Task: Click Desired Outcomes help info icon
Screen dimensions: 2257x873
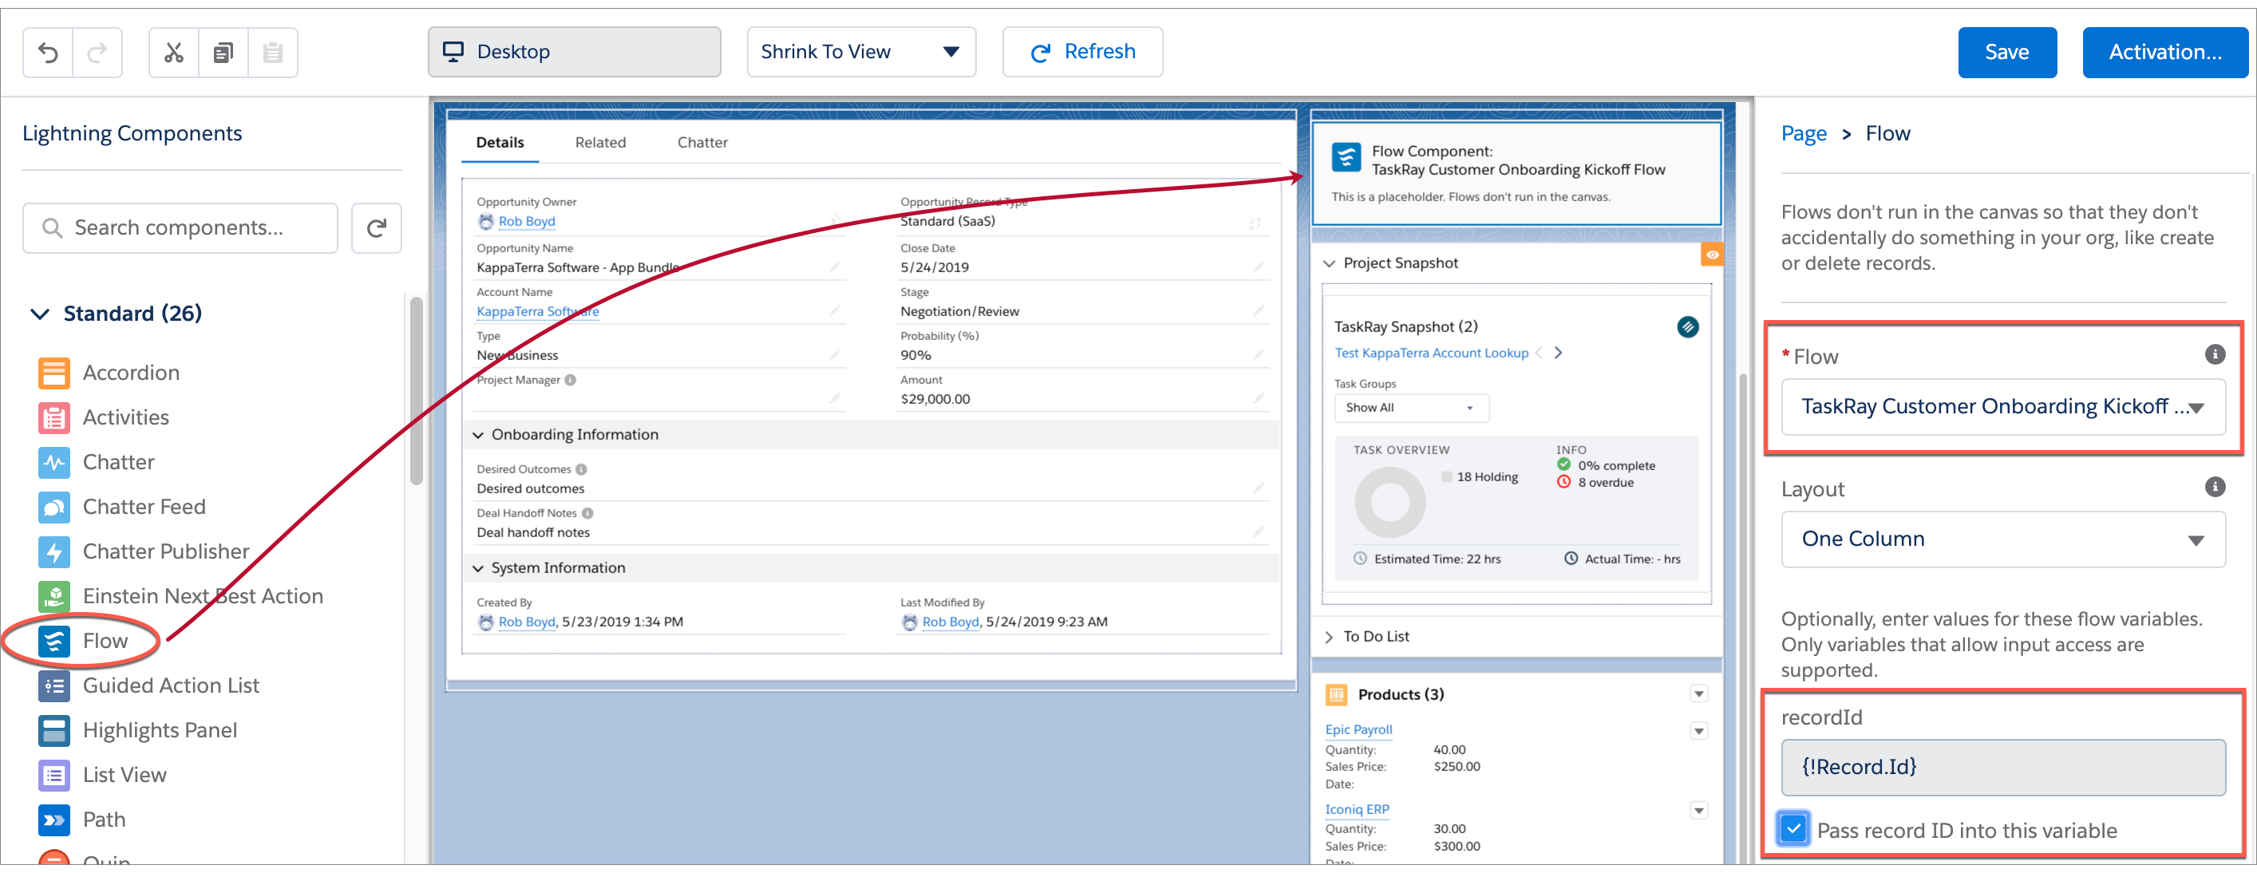Action: point(581,469)
